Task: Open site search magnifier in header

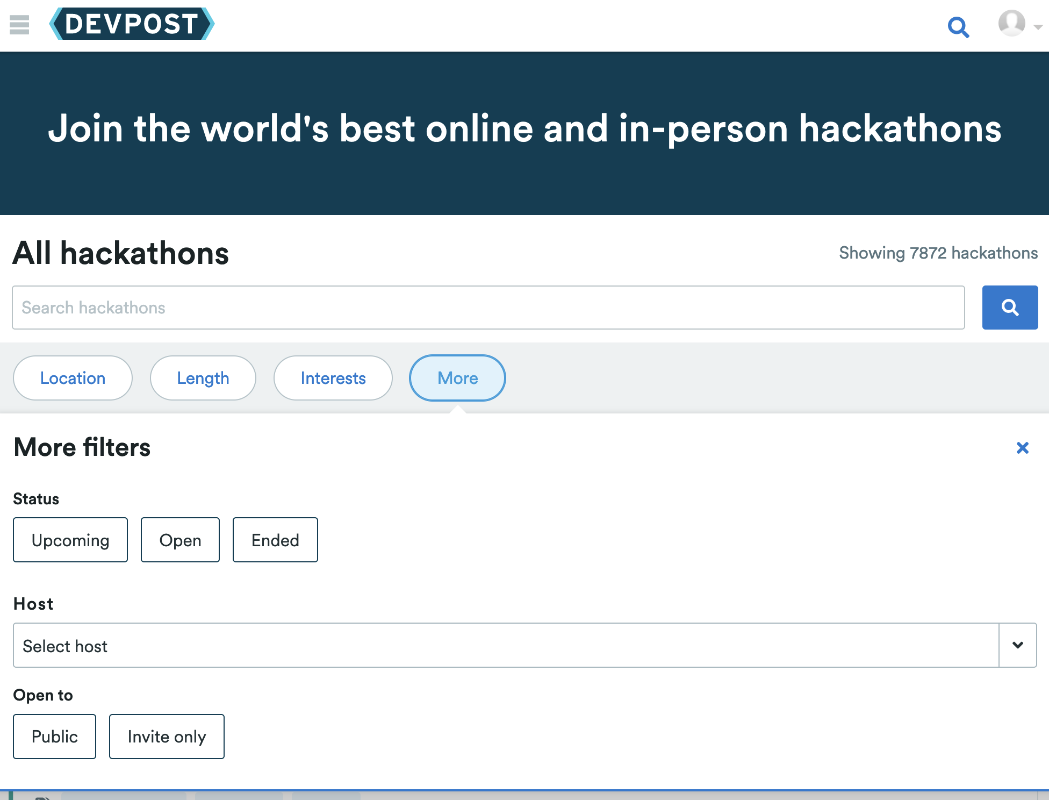Action: (x=958, y=26)
